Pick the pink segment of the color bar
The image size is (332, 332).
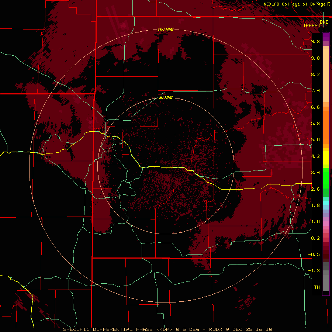point(326,224)
